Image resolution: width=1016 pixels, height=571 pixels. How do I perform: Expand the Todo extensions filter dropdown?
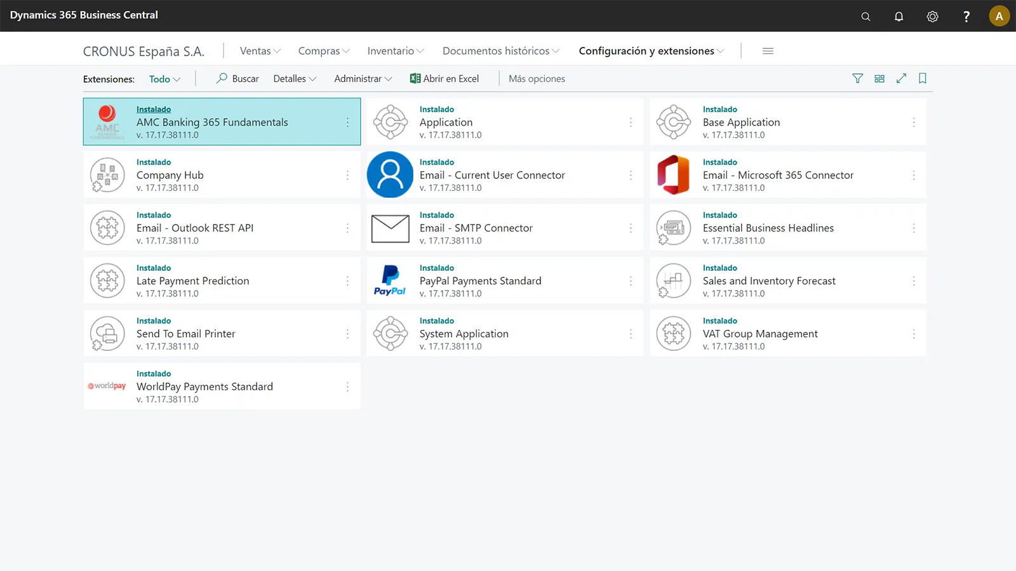click(164, 79)
